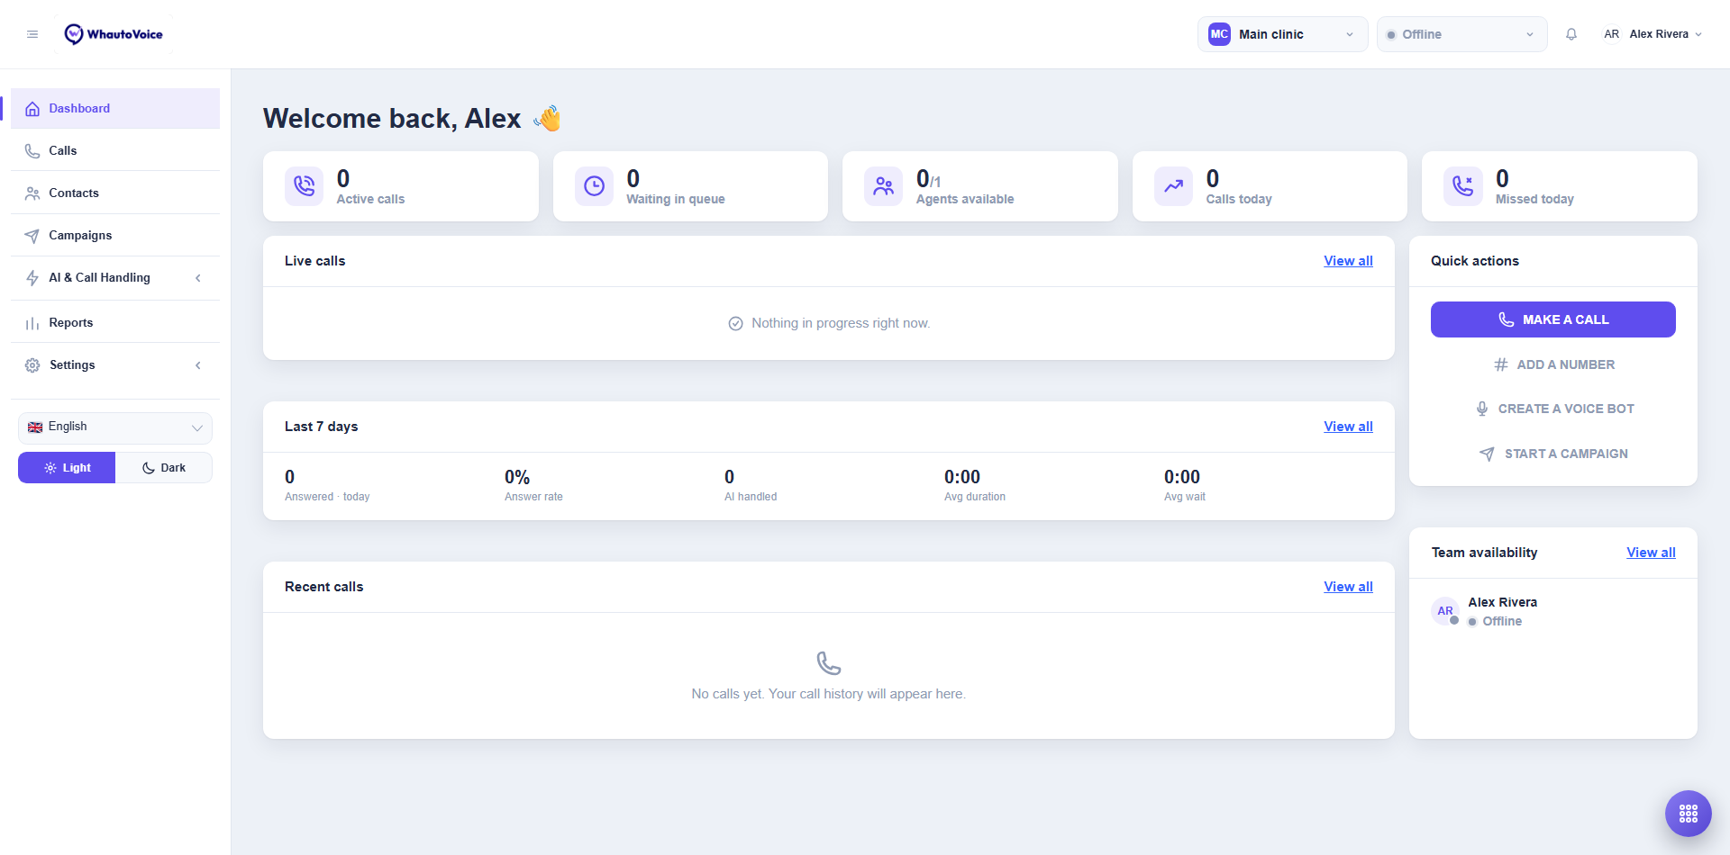
Task: Click the Waiting in queue clock icon
Action: coord(595,186)
